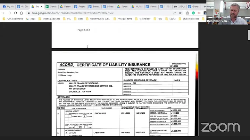Screen dimensions: 250x140
Task: Open a new browser tab
Action: (205, 7)
